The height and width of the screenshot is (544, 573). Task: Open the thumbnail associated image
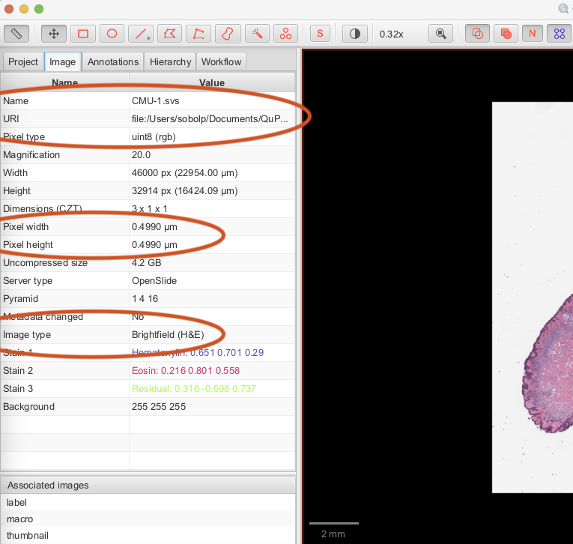[x=148, y=535]
